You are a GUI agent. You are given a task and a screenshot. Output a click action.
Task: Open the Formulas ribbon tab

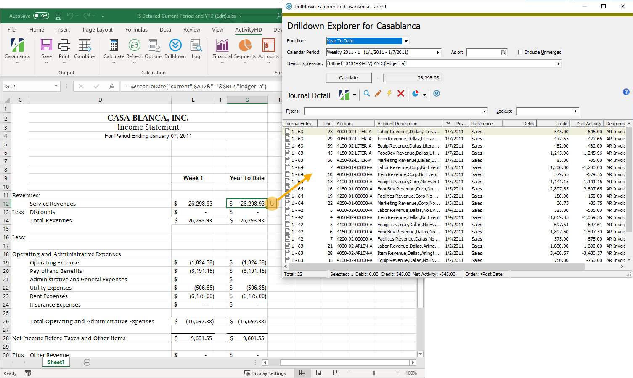click(x=136, y=30)
